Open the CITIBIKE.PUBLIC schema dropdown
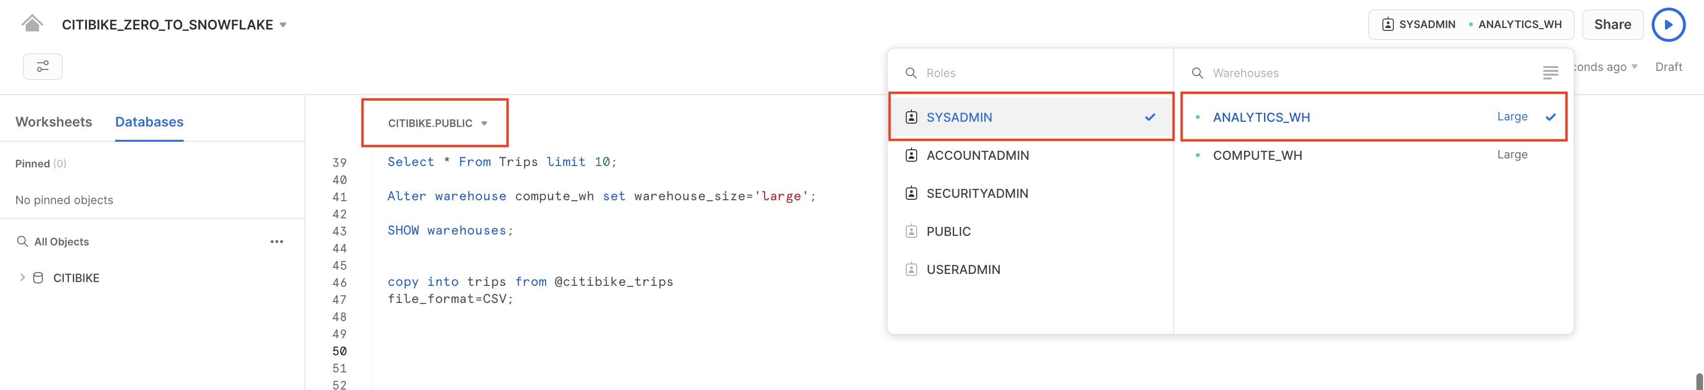 point(437,123)
